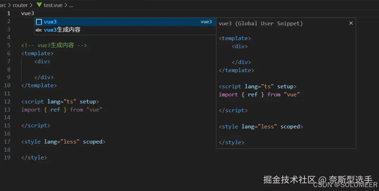Viewport: 379px width, 191px height.
Task: Click the vue3 type label right of suggestion
Action: (x=206, y=22)
